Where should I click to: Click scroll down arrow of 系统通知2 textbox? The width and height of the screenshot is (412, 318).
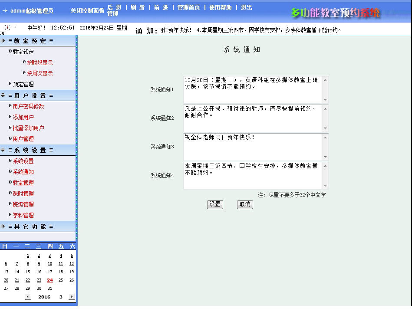point(325,128)
